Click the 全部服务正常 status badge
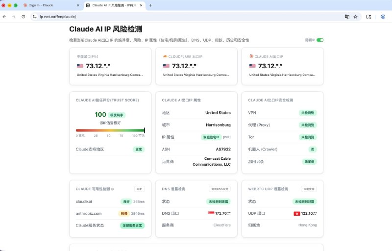Viewport: 392px width, 251px height. [x=132, y=225]
